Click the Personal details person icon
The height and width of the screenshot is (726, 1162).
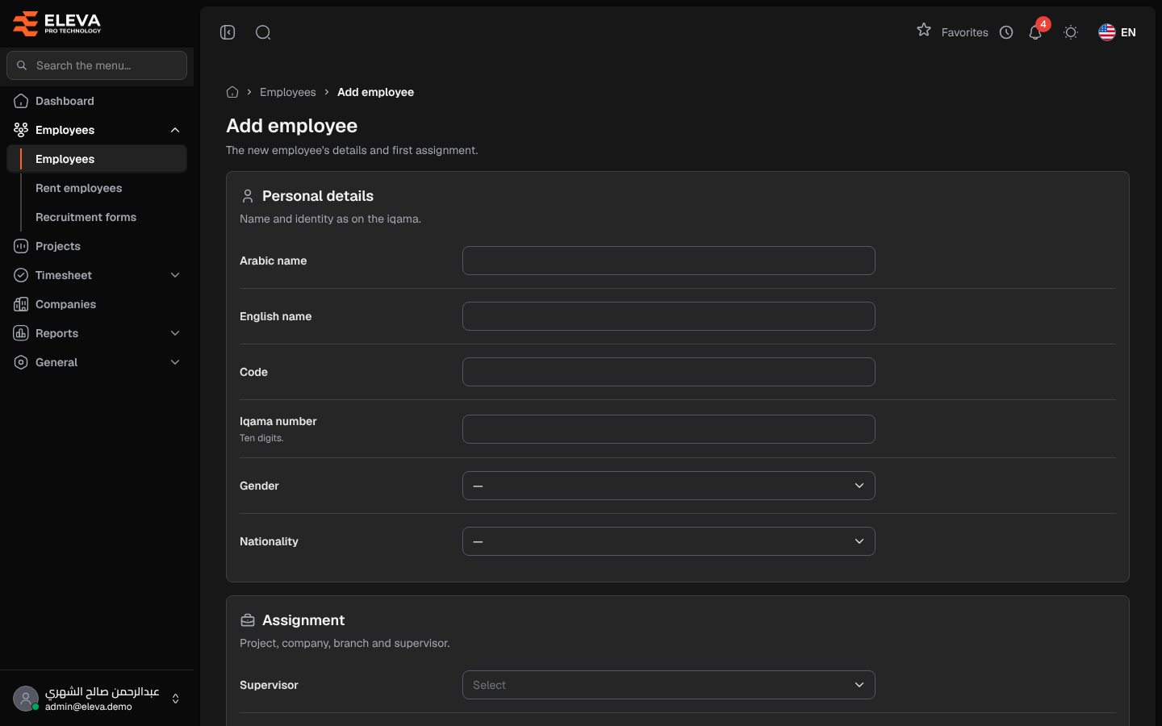coord(248,196)
